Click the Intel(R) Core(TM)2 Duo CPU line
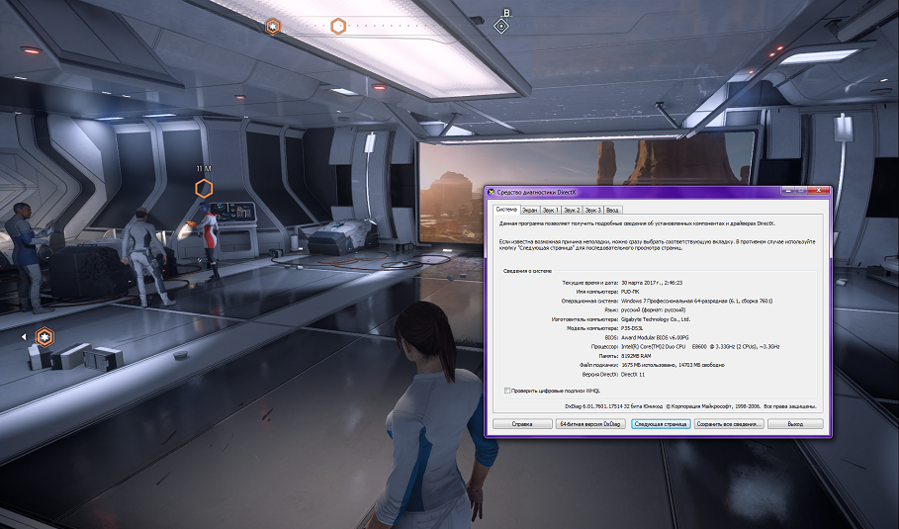 coord(700,347)
